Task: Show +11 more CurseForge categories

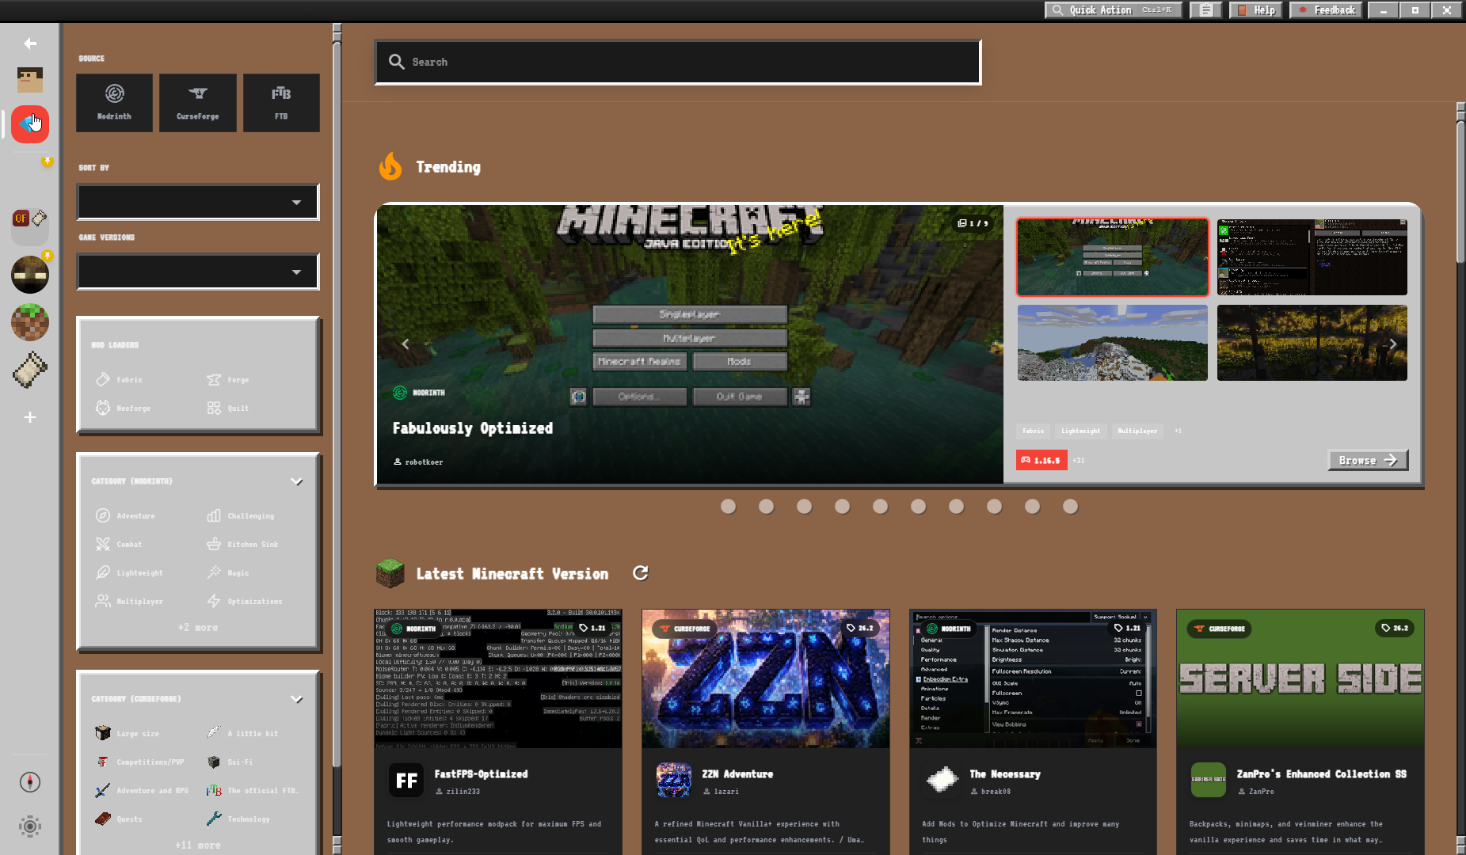Action: coord(198,845)
